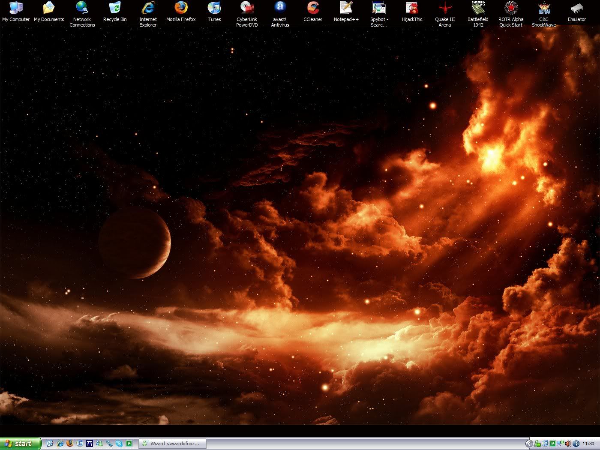This screenshot has width=600, height=450.
Task: Select the Network Connections desktop icon
Action: [82, 14]
